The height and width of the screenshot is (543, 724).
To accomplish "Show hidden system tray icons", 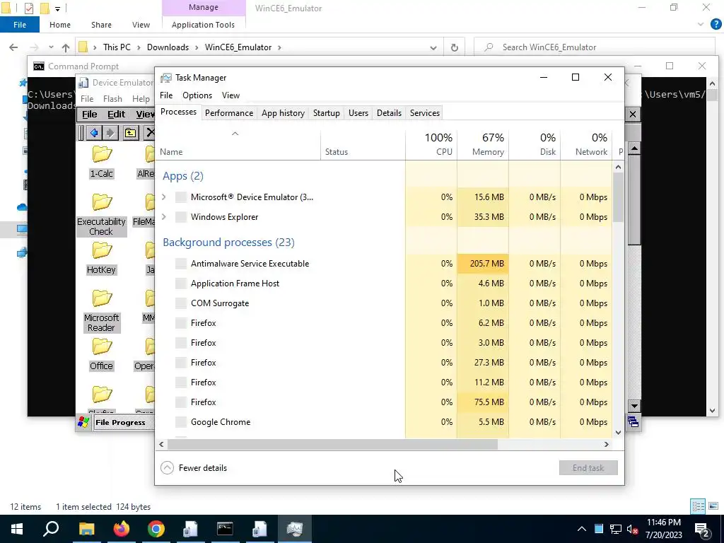I will pos(582,529).
